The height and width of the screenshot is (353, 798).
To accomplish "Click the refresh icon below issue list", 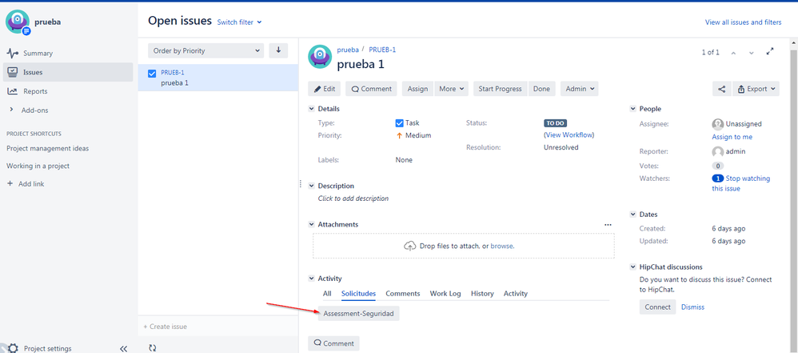I will 152,348.
